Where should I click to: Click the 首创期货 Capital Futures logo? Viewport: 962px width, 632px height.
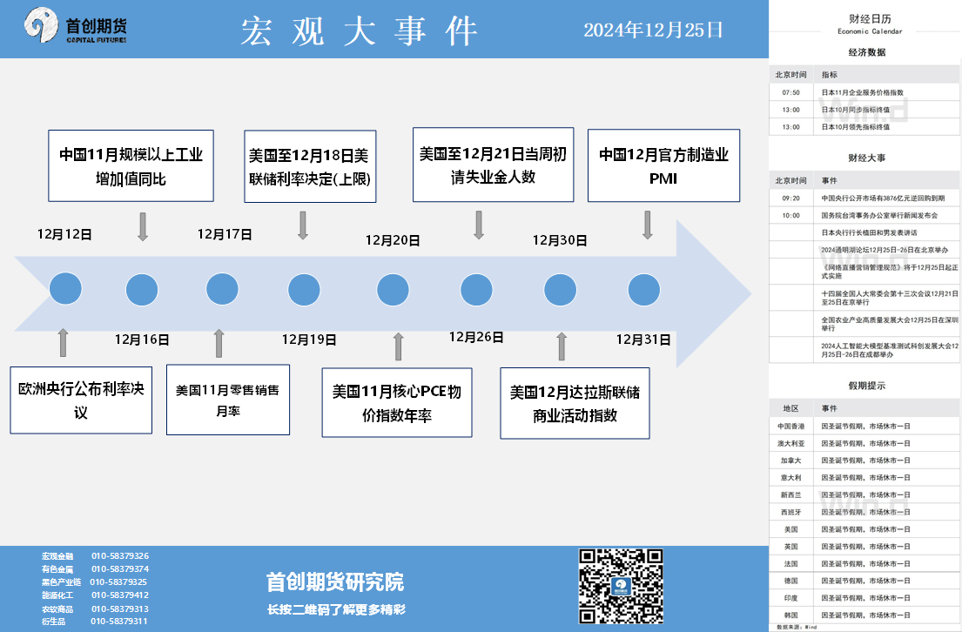76,26
